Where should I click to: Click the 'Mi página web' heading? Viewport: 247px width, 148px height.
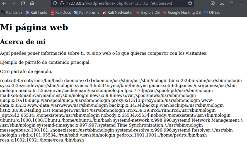coord(34,27)
